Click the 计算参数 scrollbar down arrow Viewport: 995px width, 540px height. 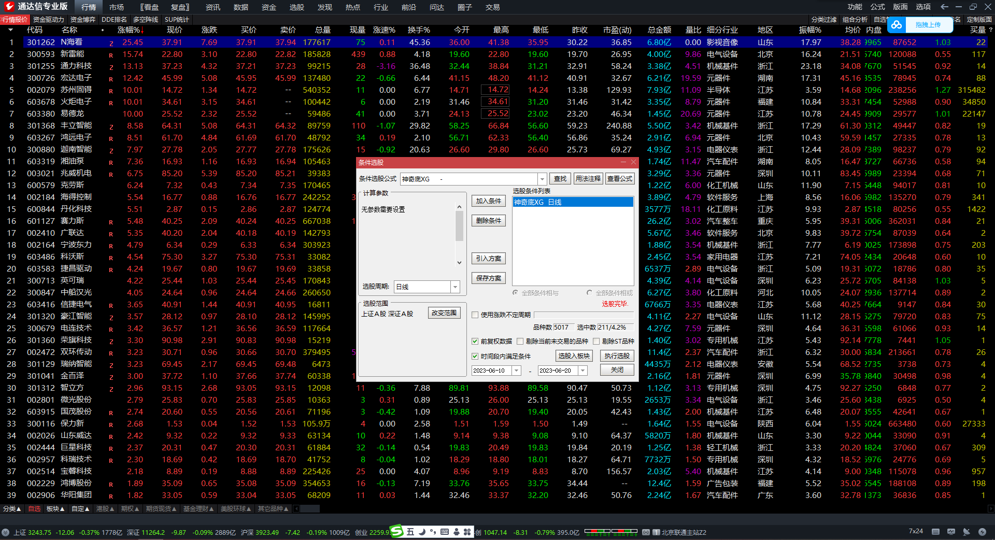coord(459,263)
